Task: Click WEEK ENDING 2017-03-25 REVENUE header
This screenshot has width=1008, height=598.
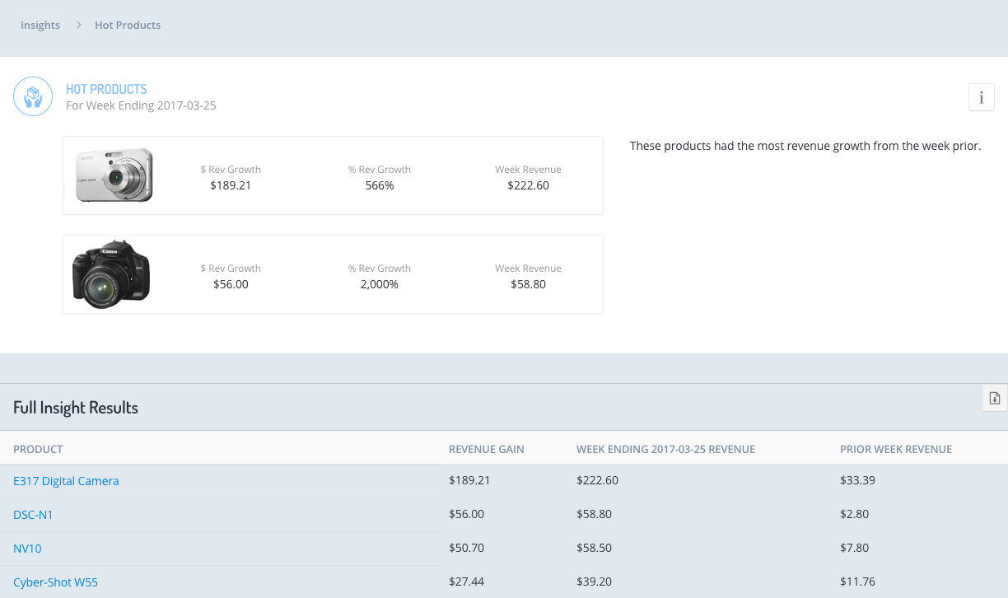Action: (665, 449)
